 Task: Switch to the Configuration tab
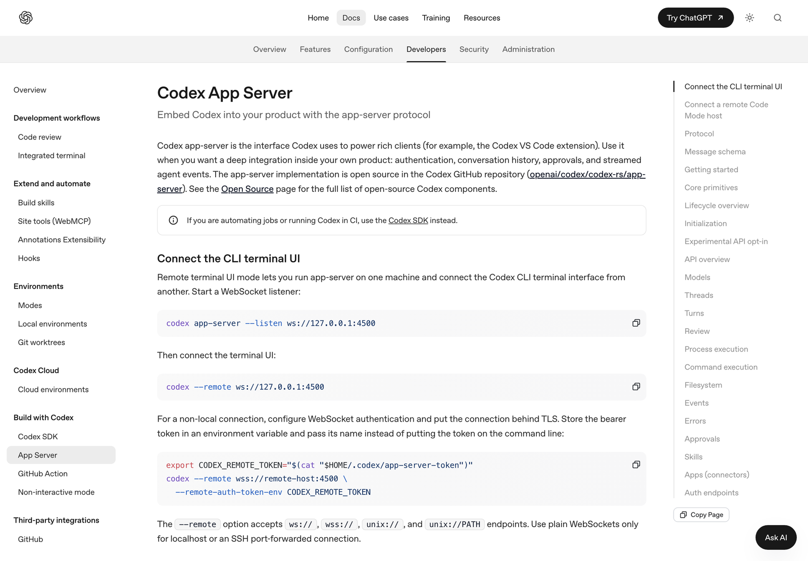point(368,49)
